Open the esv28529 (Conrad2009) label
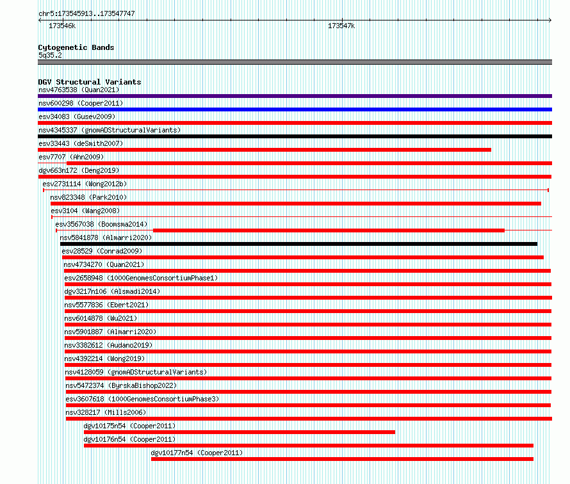Screen dimensions: 570x484 (102, 251)
